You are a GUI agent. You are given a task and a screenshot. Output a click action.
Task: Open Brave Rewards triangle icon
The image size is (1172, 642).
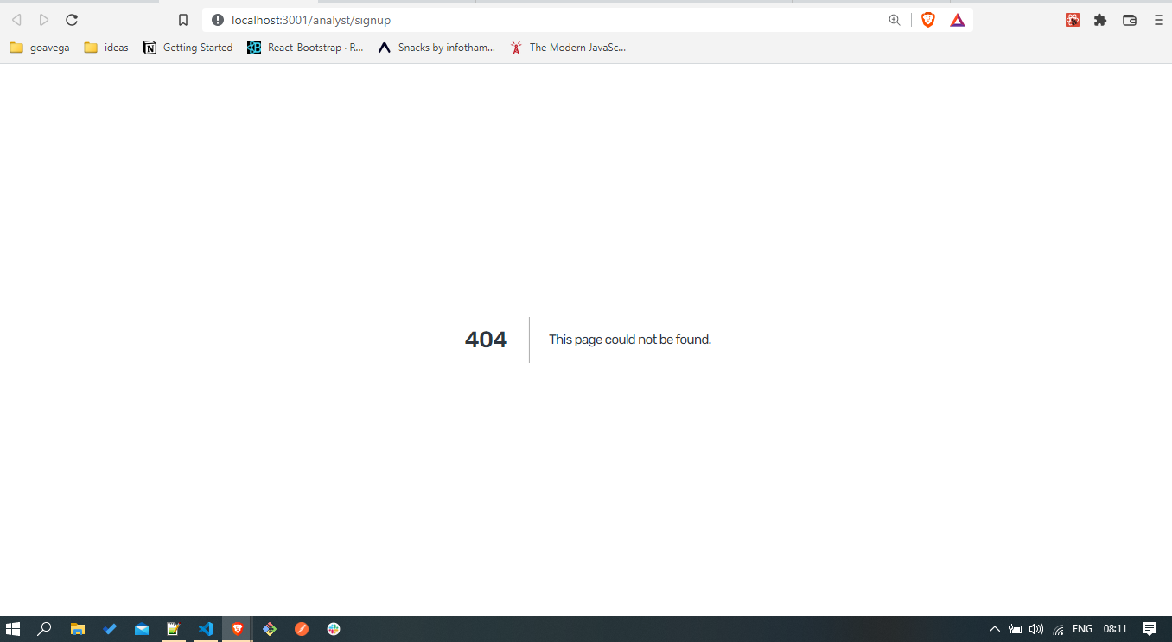tap(957, 19)
